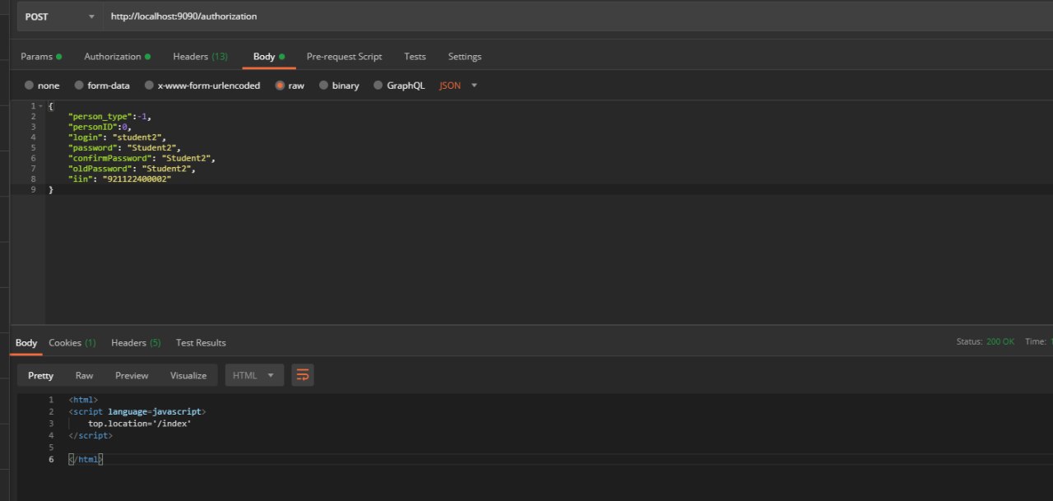Open the request Settings tab
This screenshot has width=1053, height=501.
(x=465, y=57)
